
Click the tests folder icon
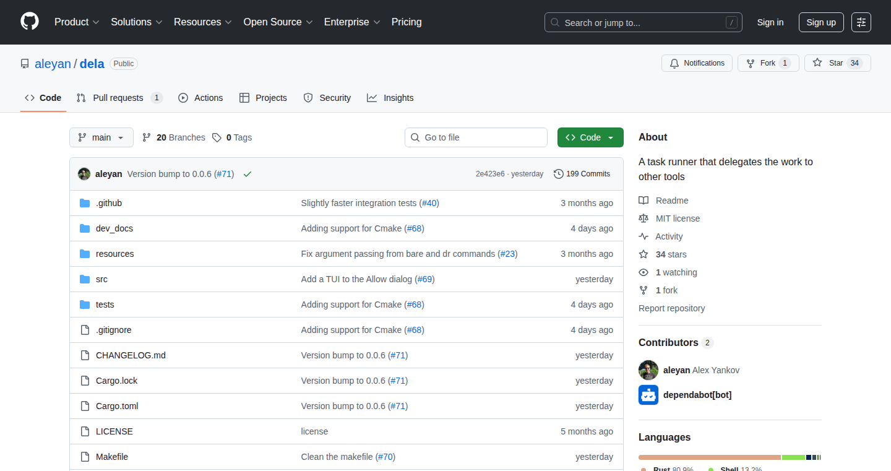pyautogui.click(x=85, y=305)
